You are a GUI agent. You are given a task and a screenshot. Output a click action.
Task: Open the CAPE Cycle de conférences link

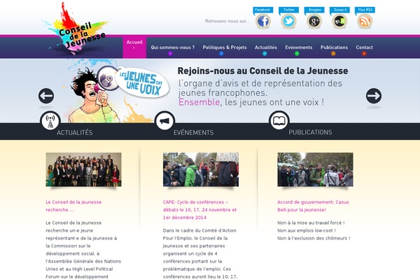199,210
